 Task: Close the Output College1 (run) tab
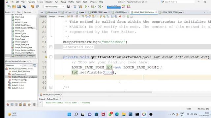(x=60, y=99)
